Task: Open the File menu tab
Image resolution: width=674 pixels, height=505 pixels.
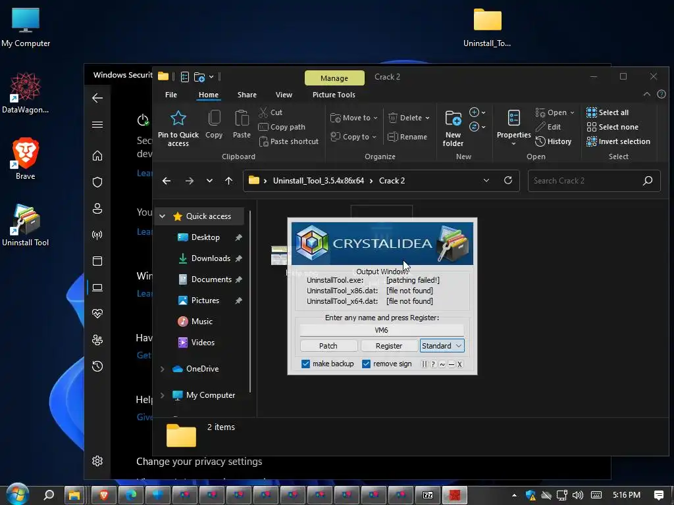Action: [x=171, y=95]
